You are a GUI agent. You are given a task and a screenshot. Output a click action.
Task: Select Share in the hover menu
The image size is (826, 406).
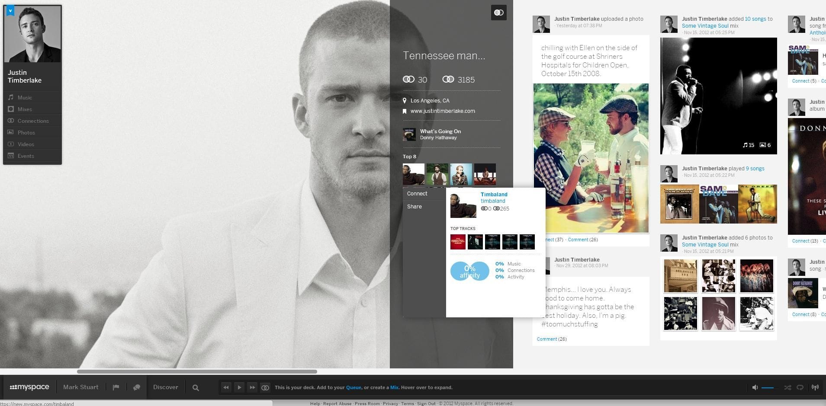click(x=414, y=207)
